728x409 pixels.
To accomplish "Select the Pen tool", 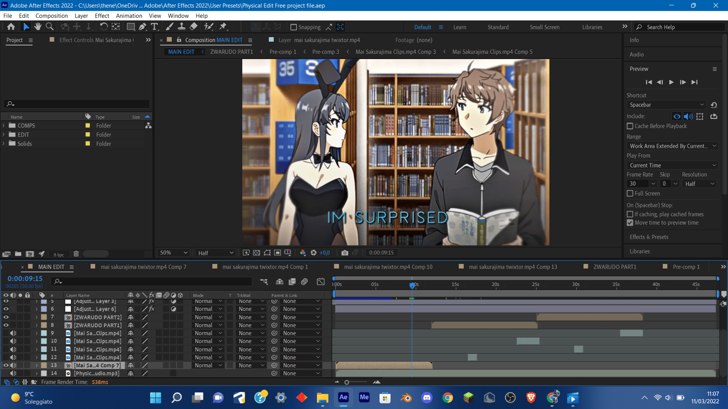I will [142, 27].
